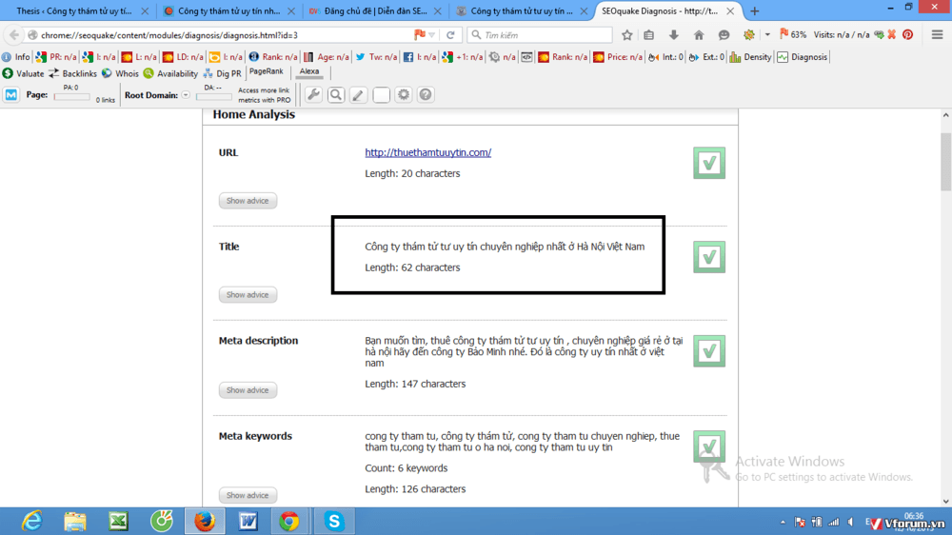Open Chrome from taskbar
952x535 pixels.
(x=290, y=521)
